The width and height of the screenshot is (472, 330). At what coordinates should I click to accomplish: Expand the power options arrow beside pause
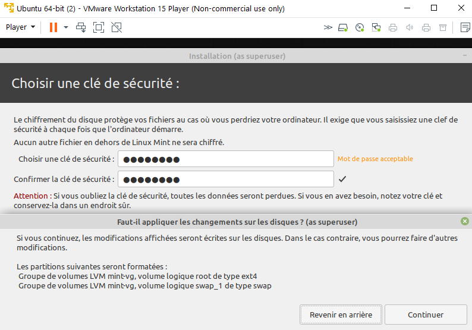click(66, 27)
